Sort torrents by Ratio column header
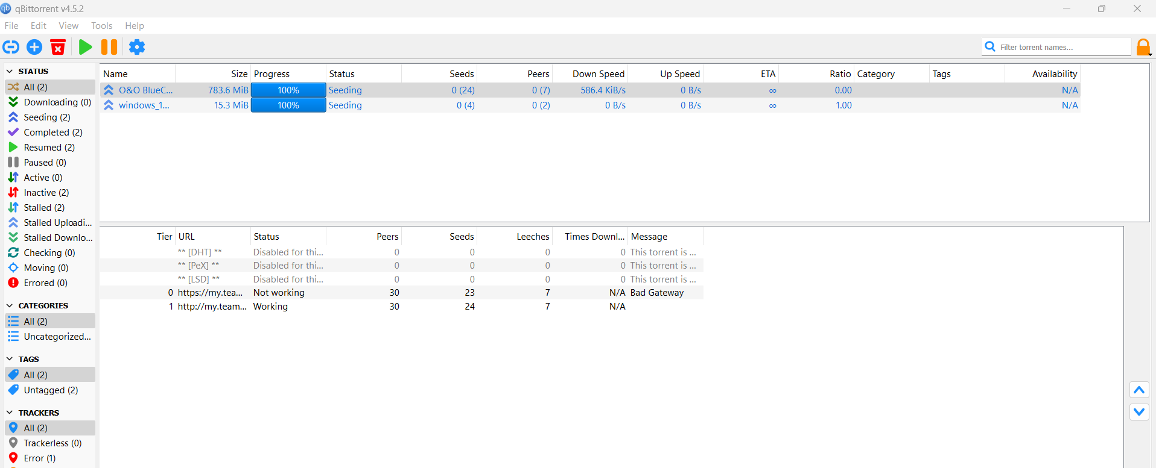 (816, 73)
